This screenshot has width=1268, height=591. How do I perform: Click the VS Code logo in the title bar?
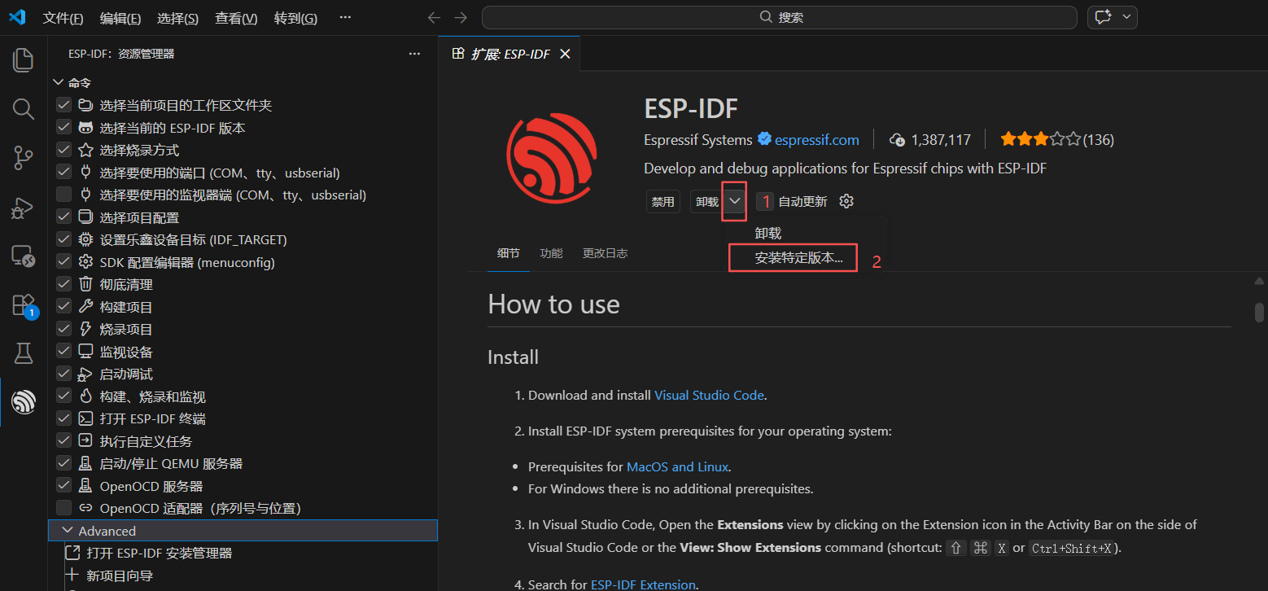pos(17,17)
